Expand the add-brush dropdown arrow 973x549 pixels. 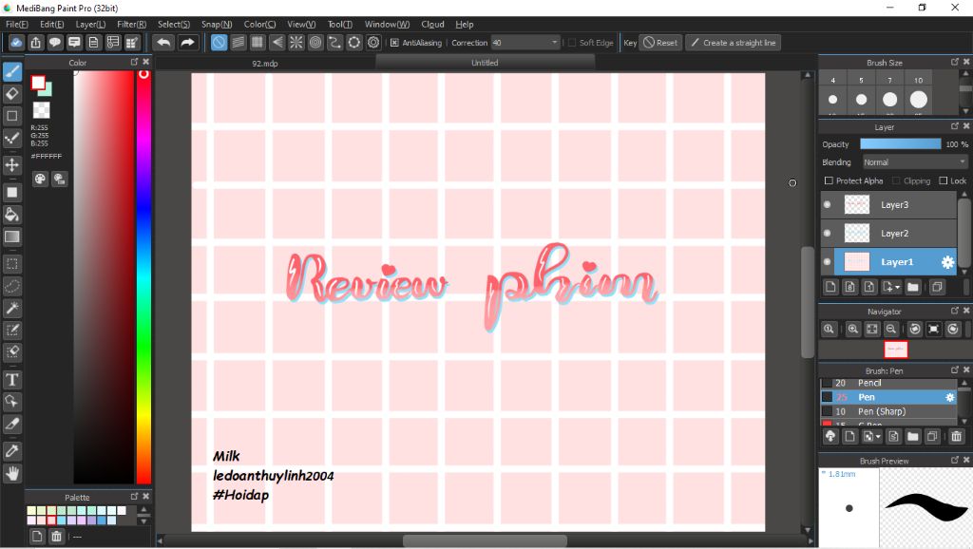tap(878, 437)
